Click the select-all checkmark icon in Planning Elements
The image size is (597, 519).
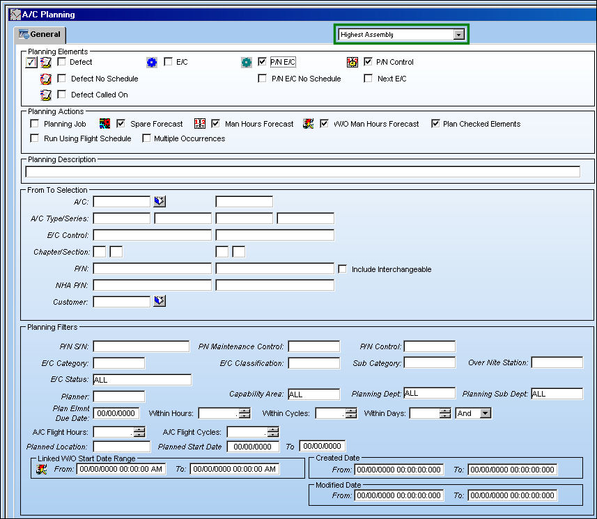[x=31, y=63]
